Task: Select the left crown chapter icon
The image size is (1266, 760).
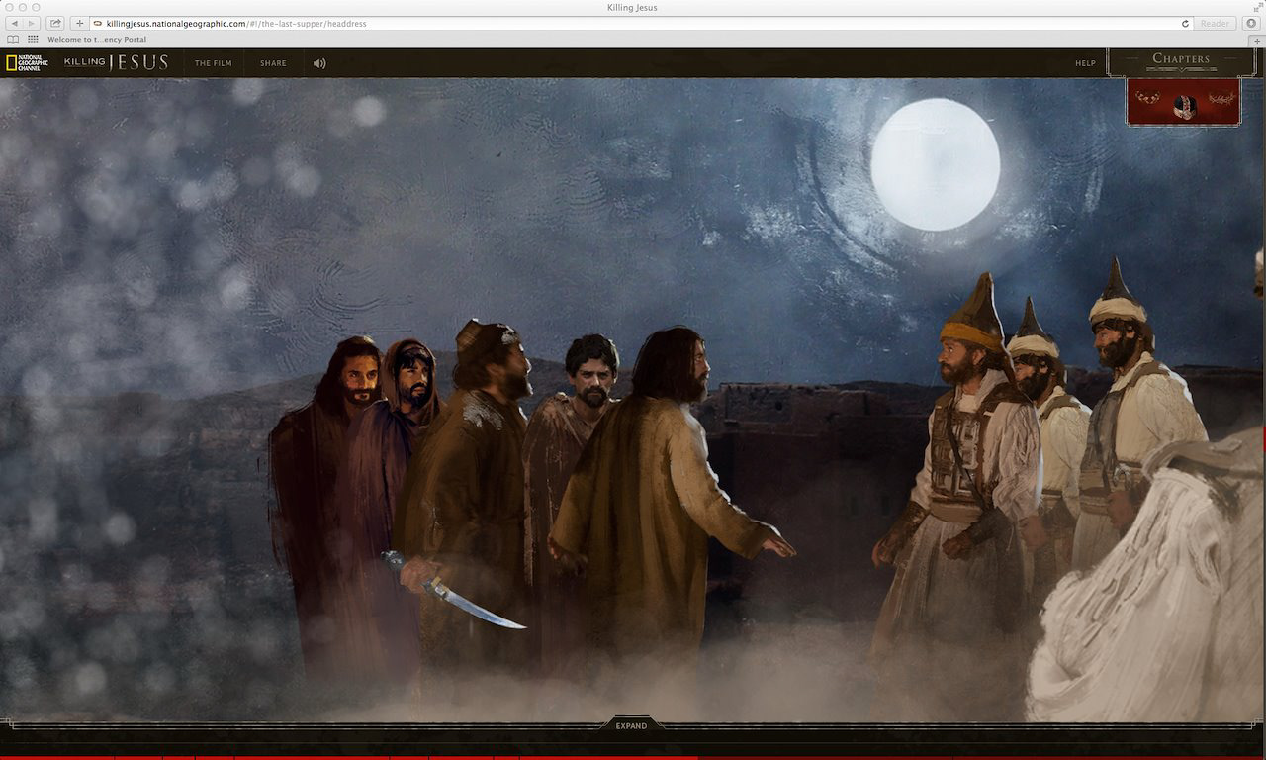Action: click(x=1148, y=97)
